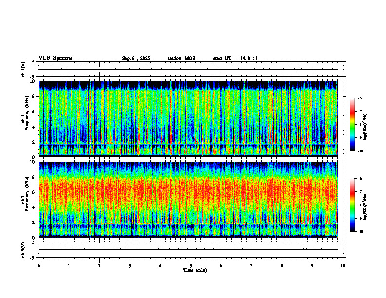The height and width of the screenshot is (298, 386).
Task: Select the ch.1 colorbar "log(PSD)" label
Action: point(365,127)
